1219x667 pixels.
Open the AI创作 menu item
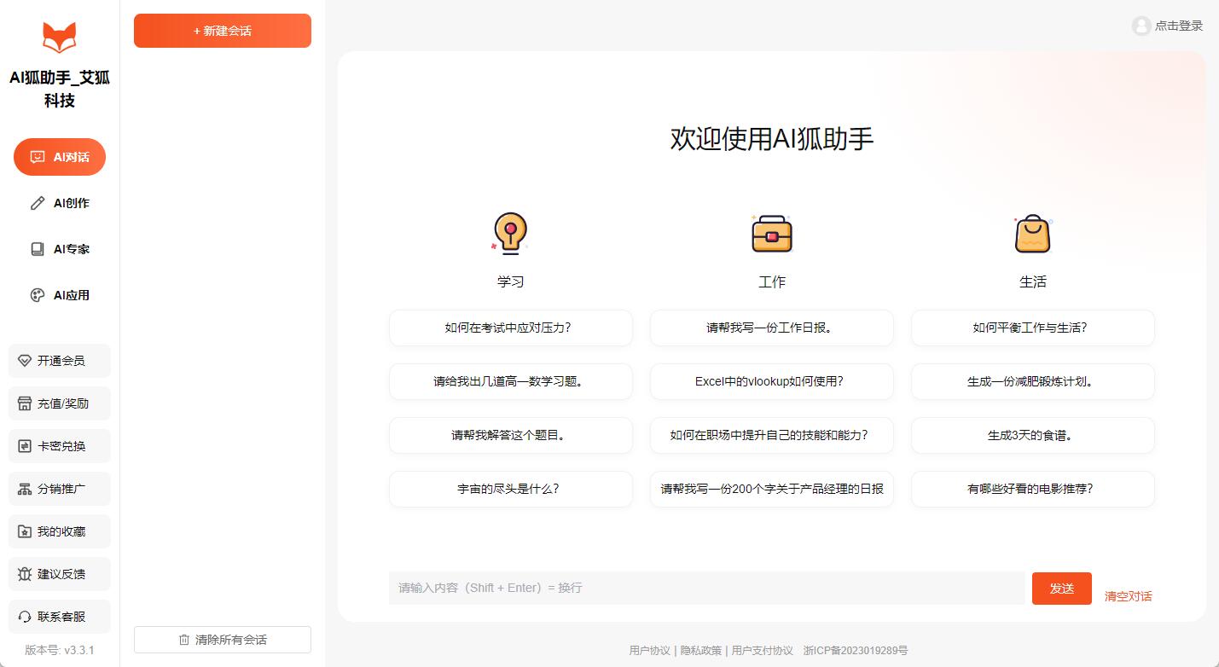tap(60, 203)
